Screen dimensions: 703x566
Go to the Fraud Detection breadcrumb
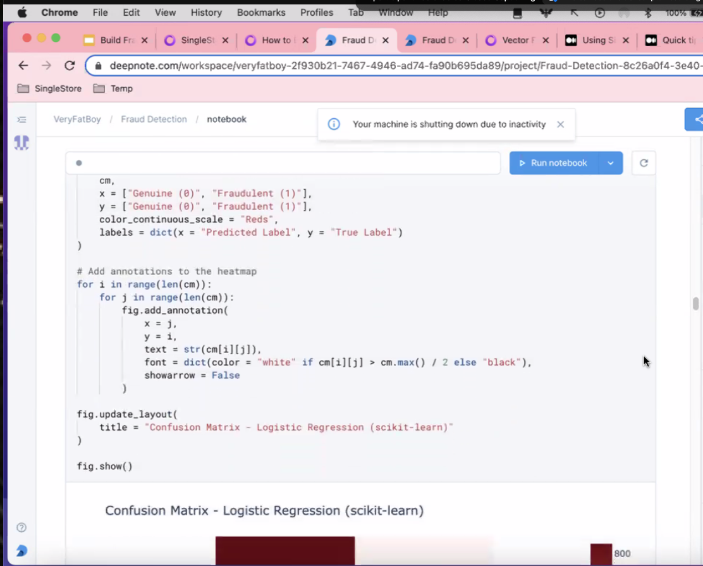(x=154, y=119)
